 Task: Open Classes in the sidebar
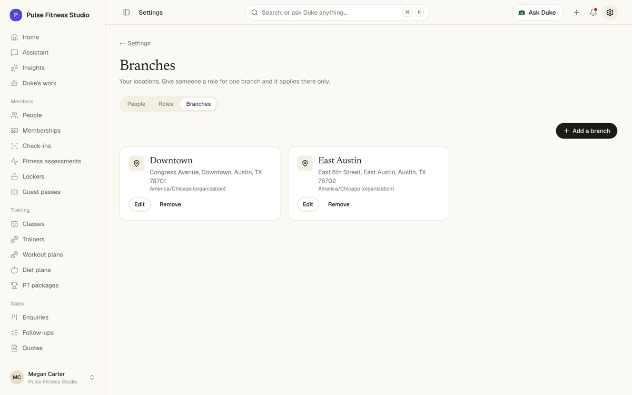tap(53, 224)
